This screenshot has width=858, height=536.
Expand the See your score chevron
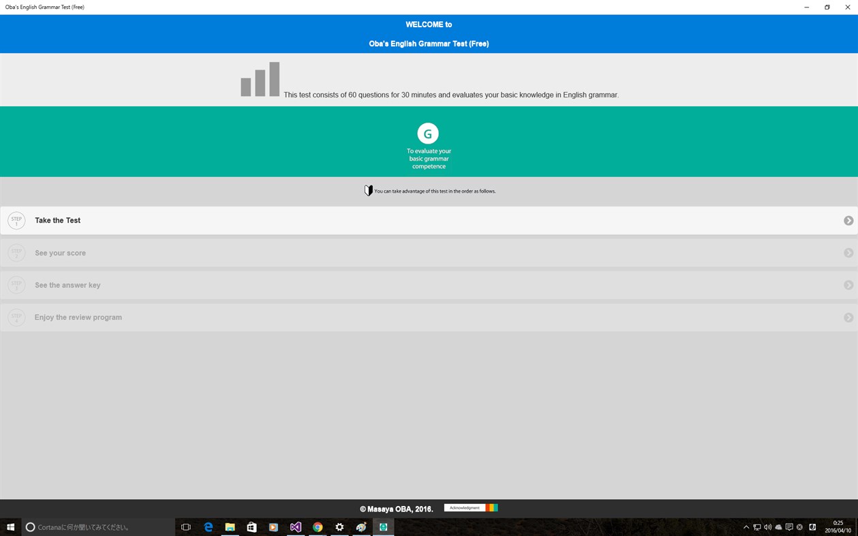(x=848, y=253)
